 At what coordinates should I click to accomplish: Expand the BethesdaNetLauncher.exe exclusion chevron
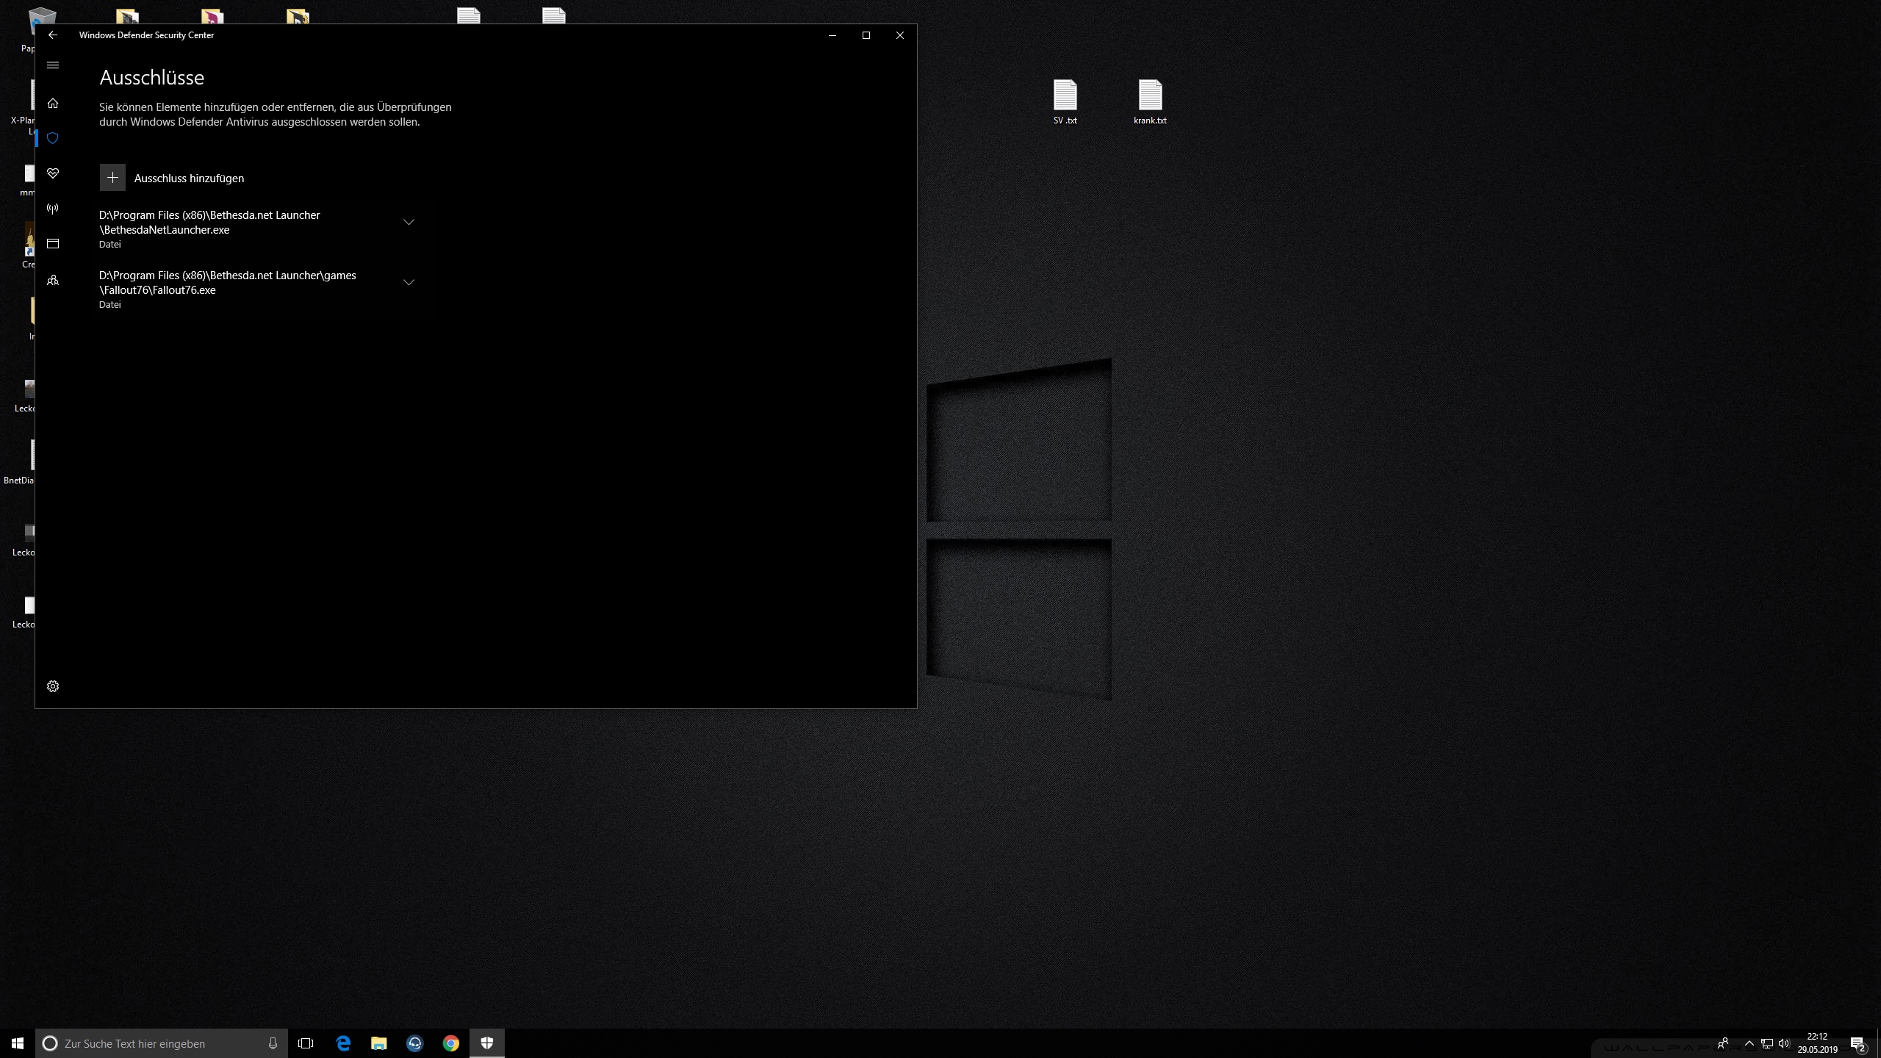409,222
